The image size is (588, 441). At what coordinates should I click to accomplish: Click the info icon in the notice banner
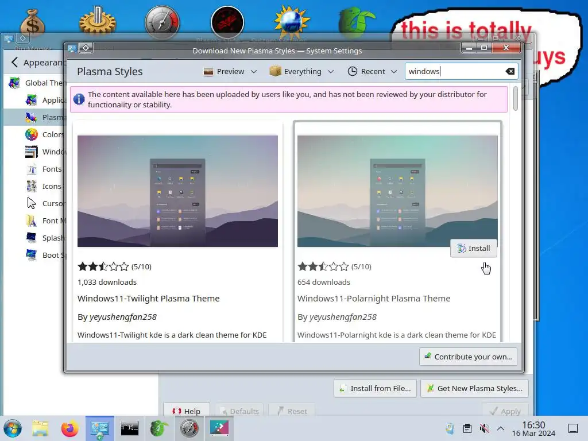79,99
